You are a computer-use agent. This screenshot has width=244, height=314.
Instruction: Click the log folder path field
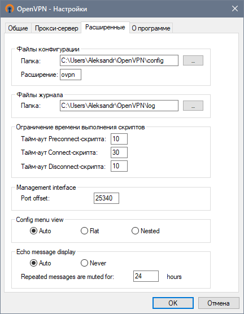119,106
